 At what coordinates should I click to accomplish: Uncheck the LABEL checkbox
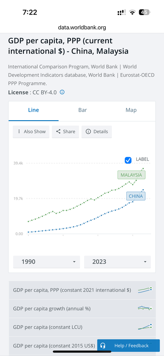[128, 160]
